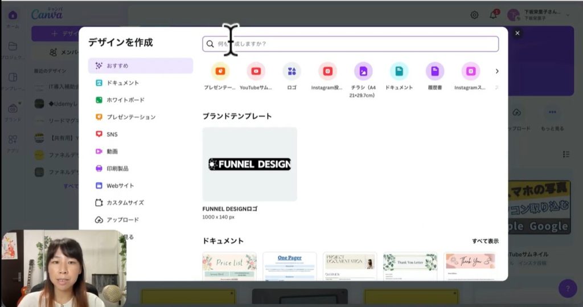This screenshot has height=307, width=583.
Task: Select the プレゼンテーション quick-create icon
Action: tap(220, 71)
